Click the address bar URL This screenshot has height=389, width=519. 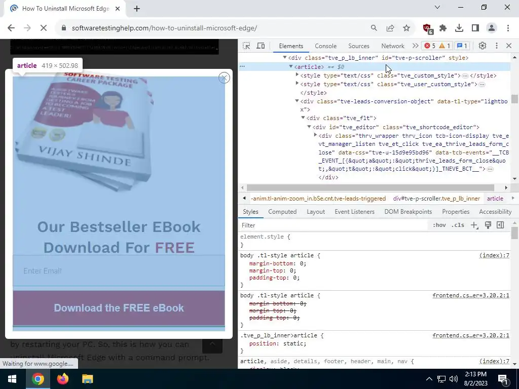164,28
